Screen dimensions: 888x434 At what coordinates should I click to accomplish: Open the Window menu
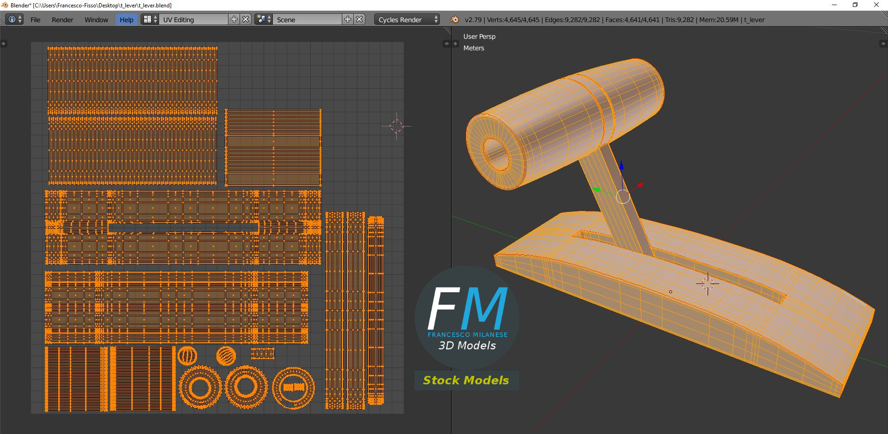(x=96, y=20)
